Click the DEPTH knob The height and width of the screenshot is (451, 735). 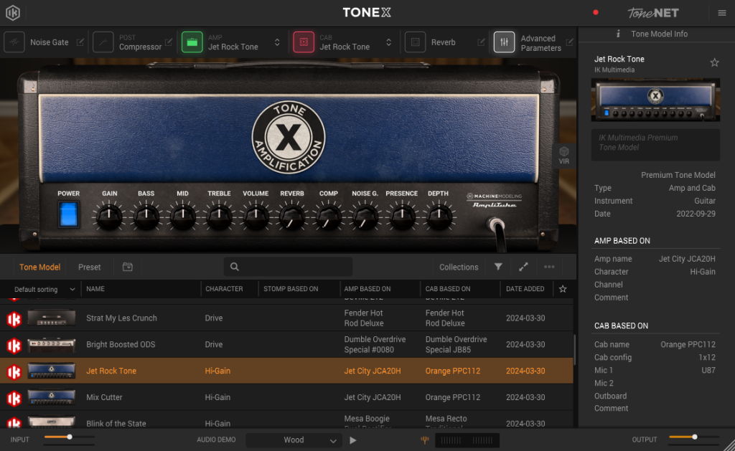pyautogui.click(x=439, y=217)
